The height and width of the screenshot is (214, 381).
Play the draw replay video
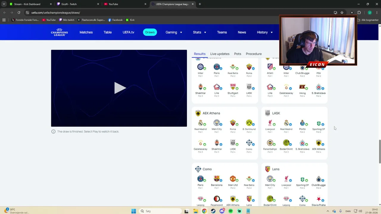120,88
